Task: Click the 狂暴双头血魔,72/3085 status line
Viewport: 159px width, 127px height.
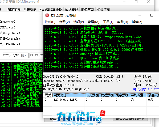Action: (x=61, y=85)
